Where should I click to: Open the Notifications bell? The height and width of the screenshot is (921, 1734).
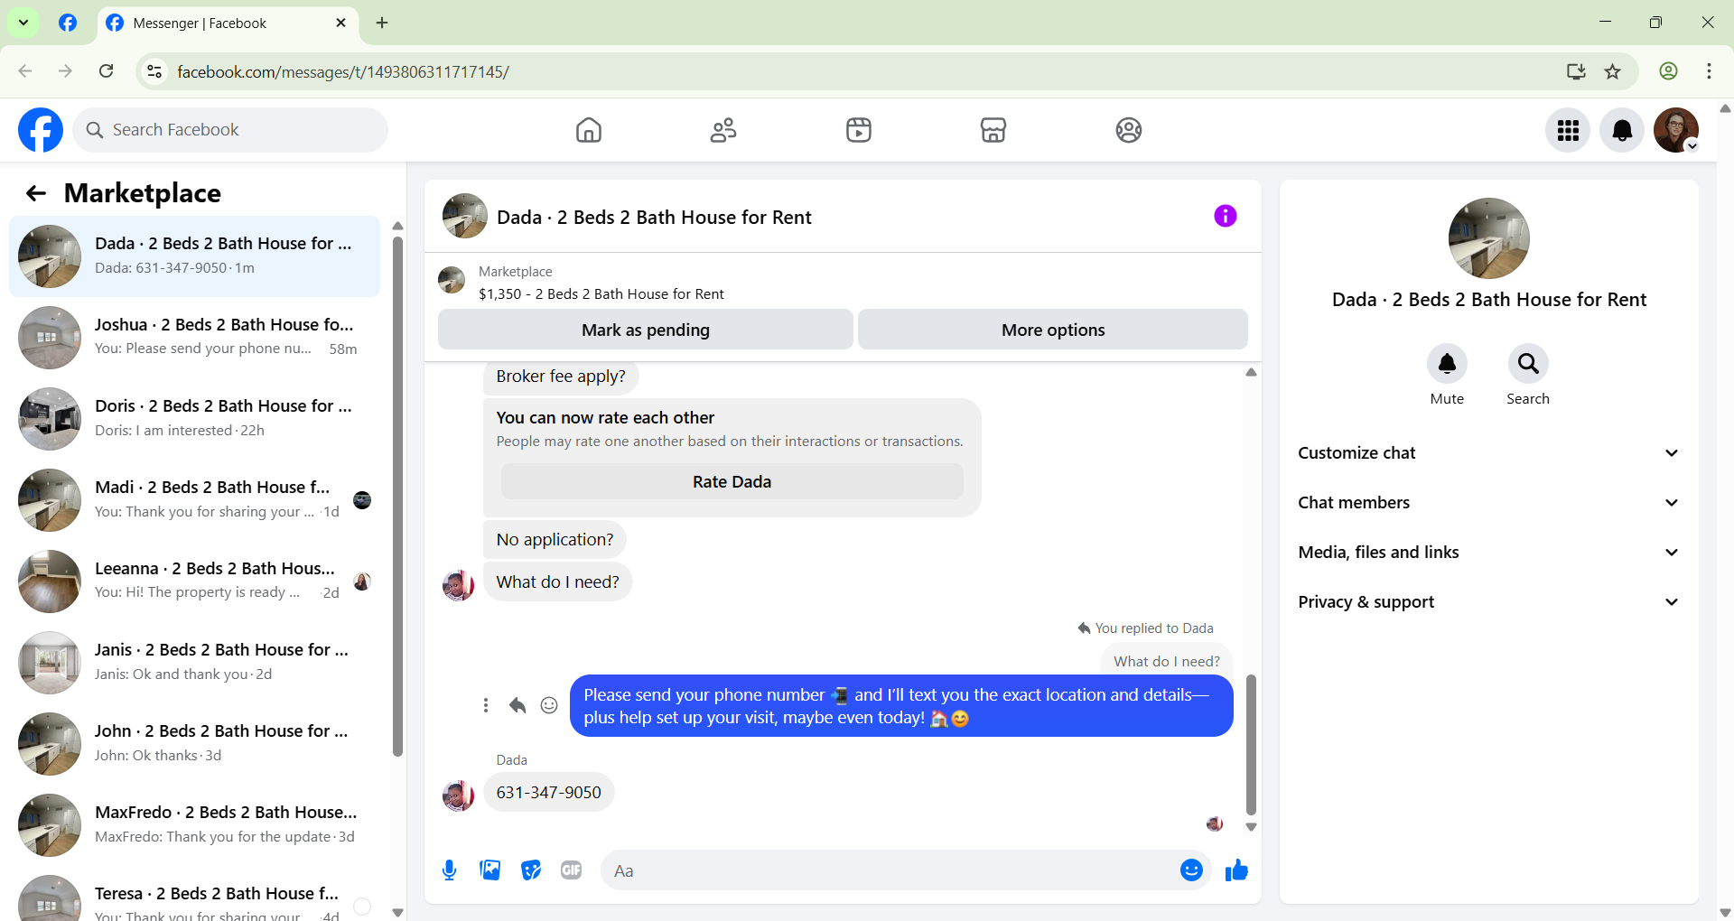point(1622,130)
